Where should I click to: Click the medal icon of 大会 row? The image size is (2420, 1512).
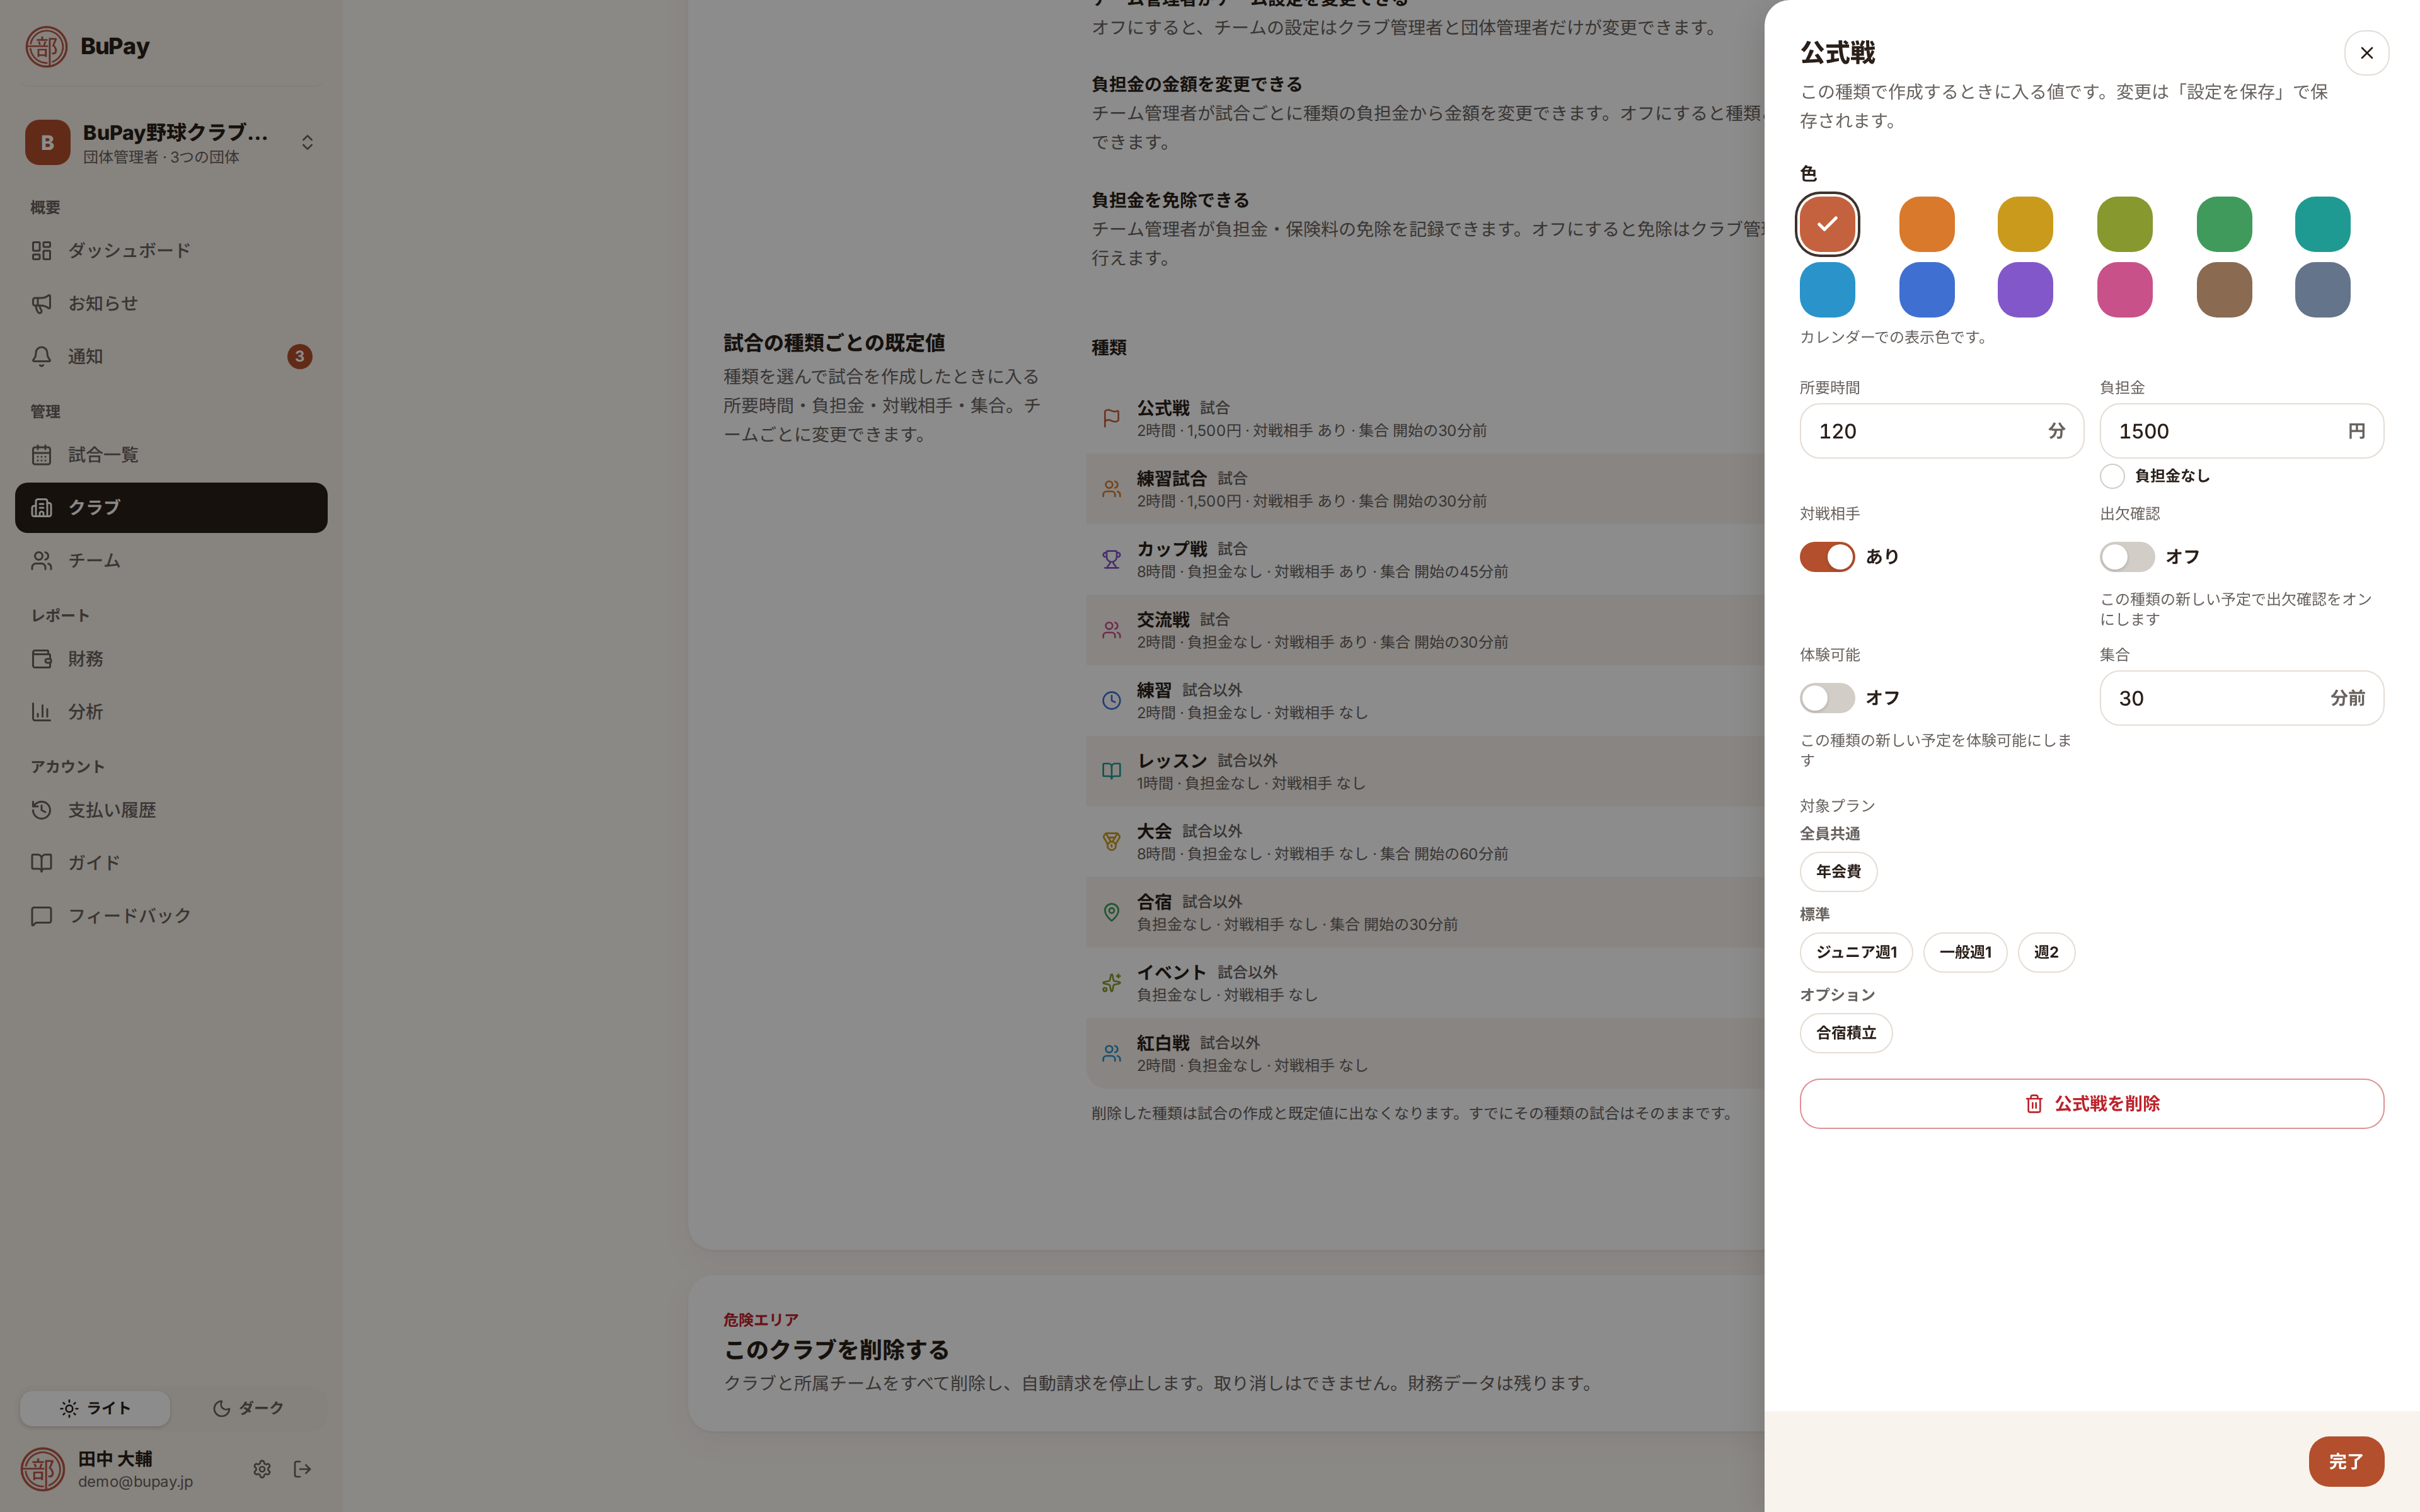(1111, 842)
